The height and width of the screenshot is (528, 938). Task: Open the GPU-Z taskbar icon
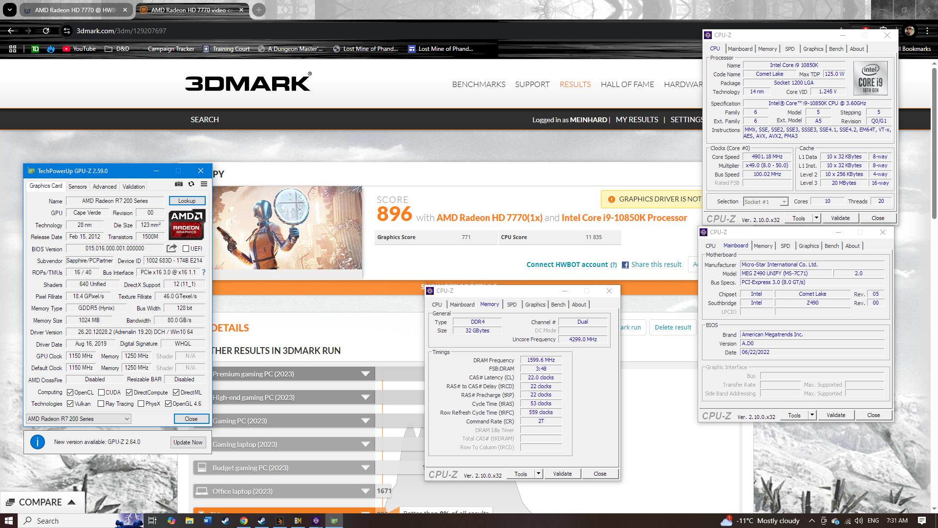(x=334, y=521)
